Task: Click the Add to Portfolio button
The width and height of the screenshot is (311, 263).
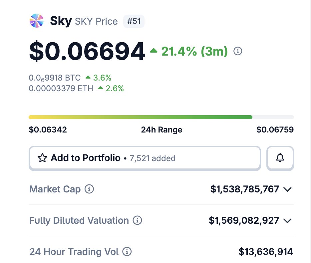Action: coord(145,158)
